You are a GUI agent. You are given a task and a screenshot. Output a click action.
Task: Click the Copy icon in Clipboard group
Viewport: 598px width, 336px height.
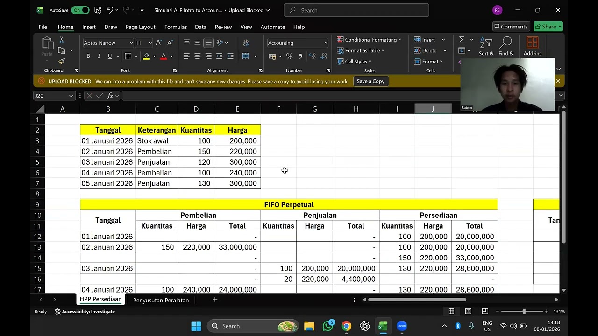click(x=62, y=50)
